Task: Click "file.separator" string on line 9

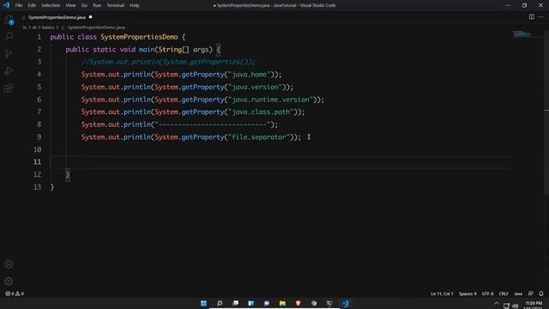Action: coord(259,137)
